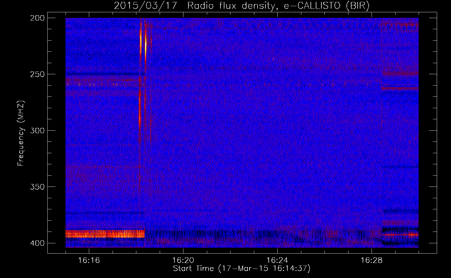Click the 250 frequency tick label
This screenshot has width=451, height=278.
(x=37, y=74)
